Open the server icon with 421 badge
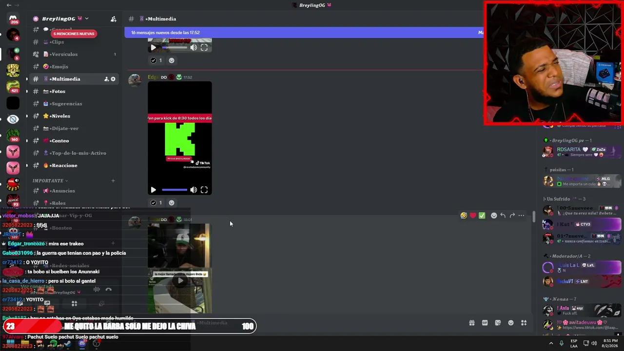Screen dimensions: 624x351 [13, 86]
